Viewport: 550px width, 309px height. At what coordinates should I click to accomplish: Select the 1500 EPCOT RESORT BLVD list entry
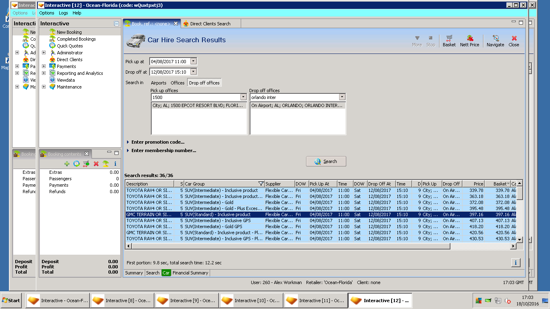point(199,105)
